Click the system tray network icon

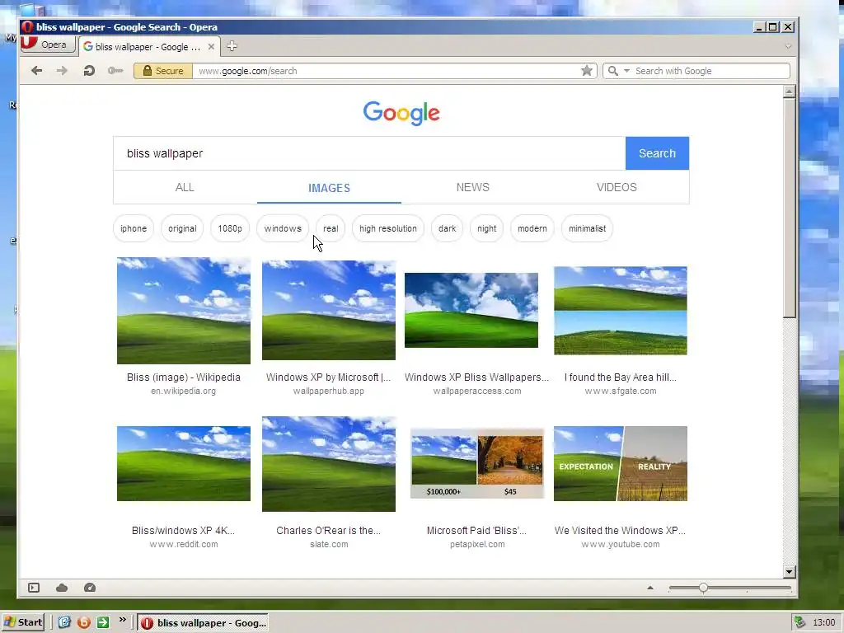click(x=800, y=623)
